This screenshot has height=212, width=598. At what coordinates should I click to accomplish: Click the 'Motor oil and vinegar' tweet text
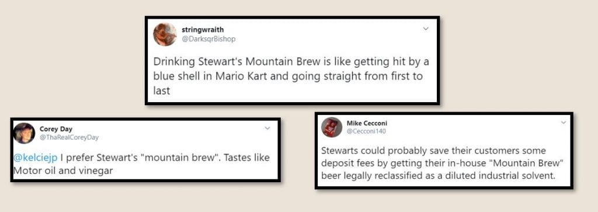click(x=141, y=164)
